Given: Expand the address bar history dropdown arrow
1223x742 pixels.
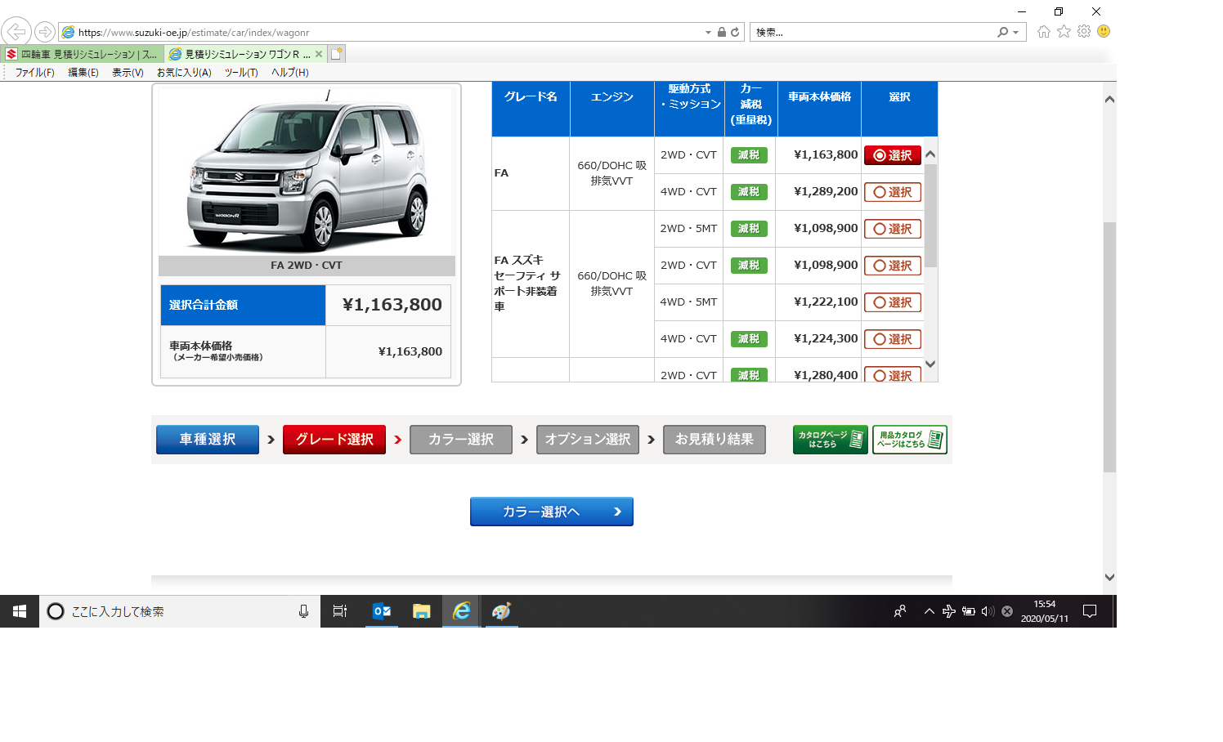Looking at the screenshot, I should (708, 33).
